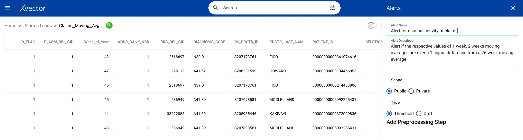Click the Type section label

[395, 103]
